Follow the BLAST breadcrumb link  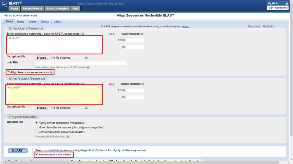pos(17,15)
